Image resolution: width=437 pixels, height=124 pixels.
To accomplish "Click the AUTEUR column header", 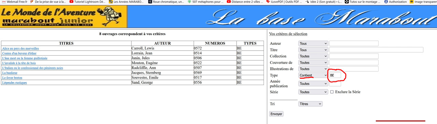I will point(163,43).
